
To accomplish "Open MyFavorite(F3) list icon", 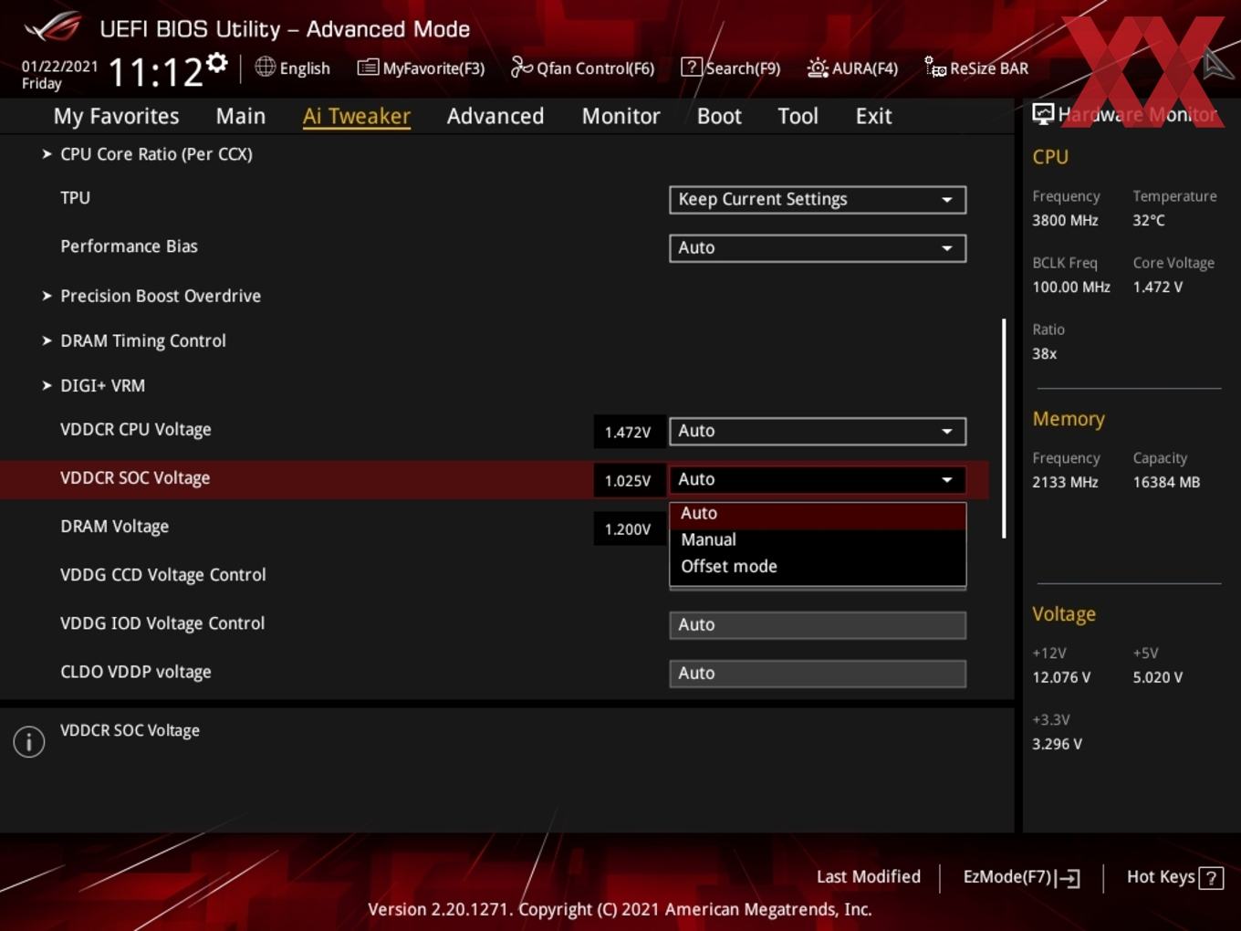I will tap(368, 68).
